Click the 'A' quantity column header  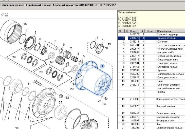click(x=143, y=31)
